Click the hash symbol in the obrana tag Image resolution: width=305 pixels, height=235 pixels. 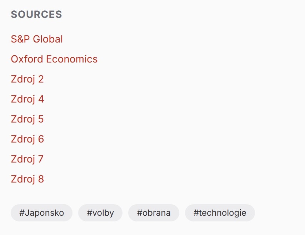coord(139,213)
